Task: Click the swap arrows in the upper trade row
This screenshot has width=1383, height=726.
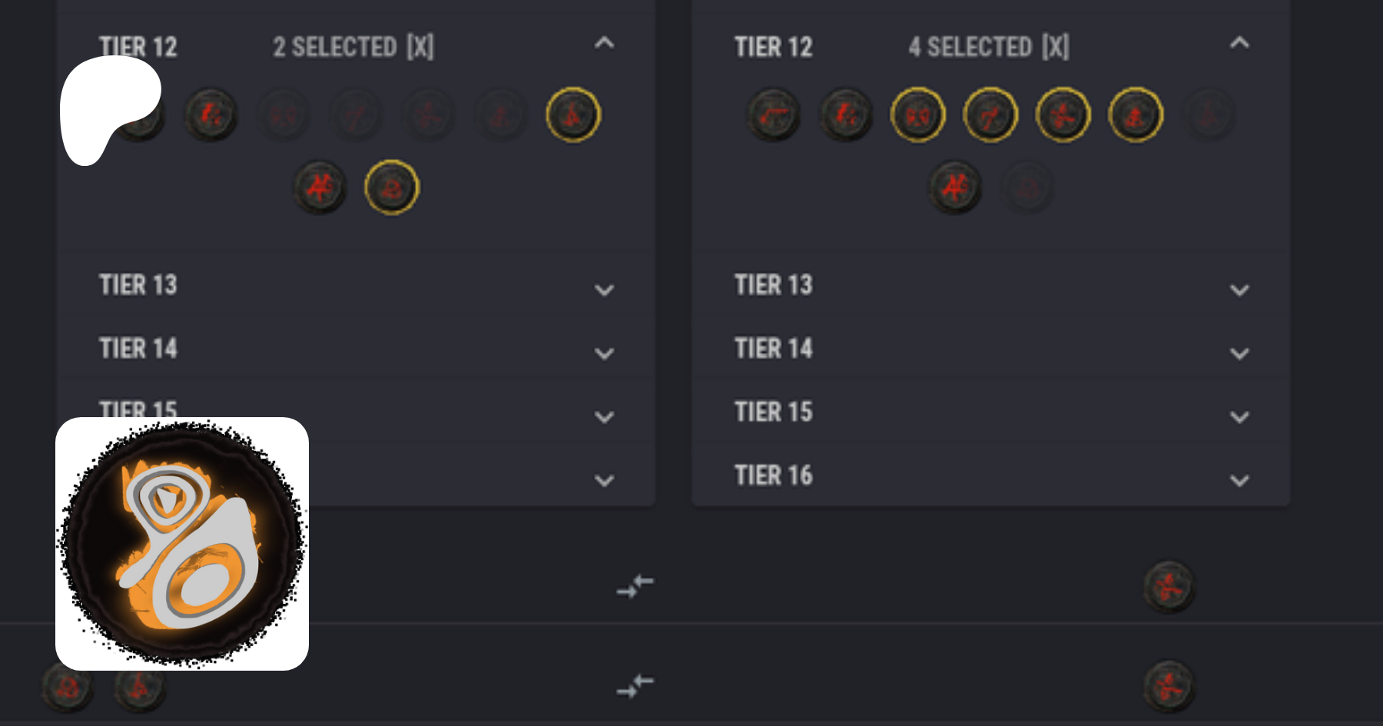Action: [x=635, y=586]
